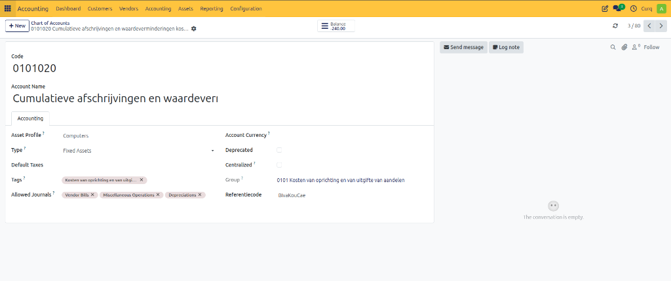Open the Reporting menu
The image size is (671, 281).
coord(212,9)
